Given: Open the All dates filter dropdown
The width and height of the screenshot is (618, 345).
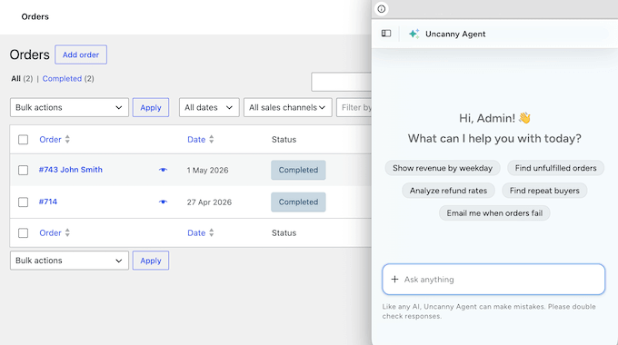Looking at the screenshot, I should pyautogui.click(x=209, y=107).
